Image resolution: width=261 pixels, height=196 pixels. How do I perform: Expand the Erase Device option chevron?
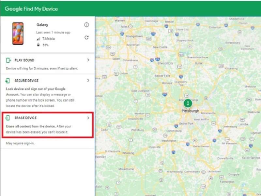(88, 118)
